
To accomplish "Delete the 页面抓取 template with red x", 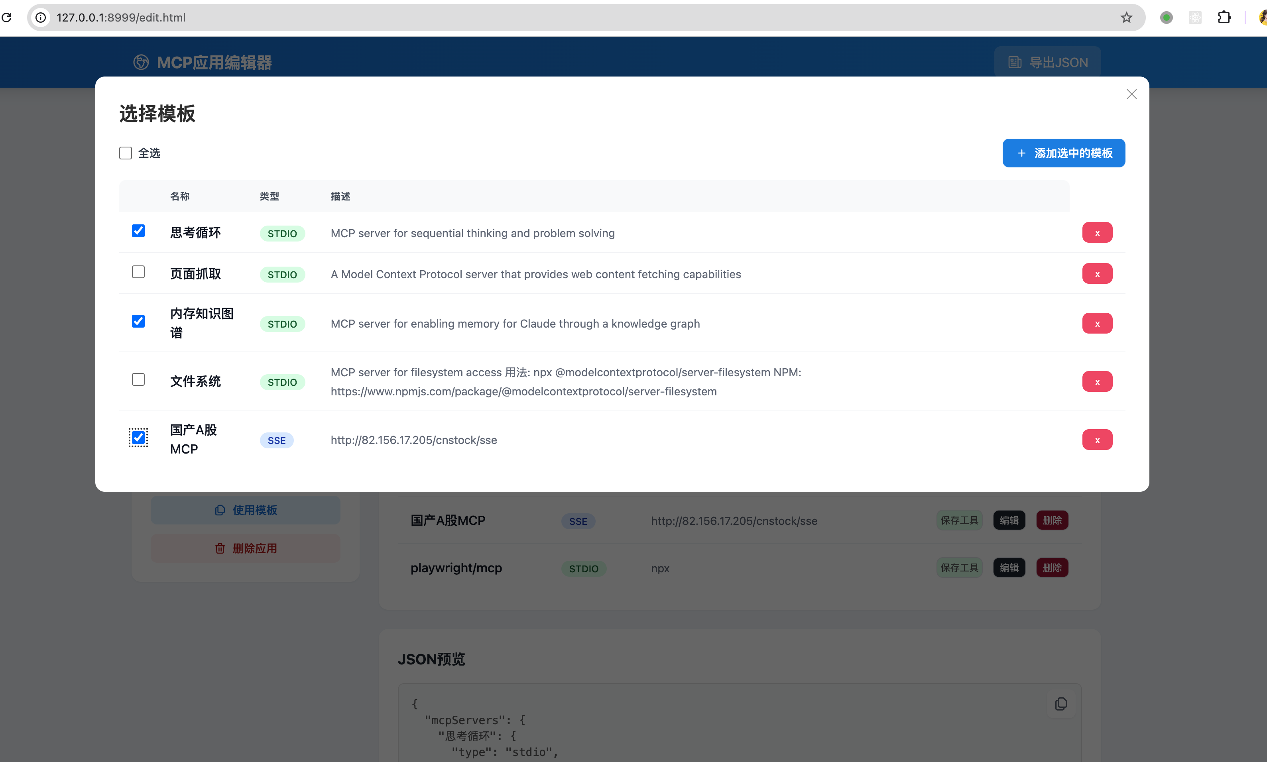I will [1097, 274].
